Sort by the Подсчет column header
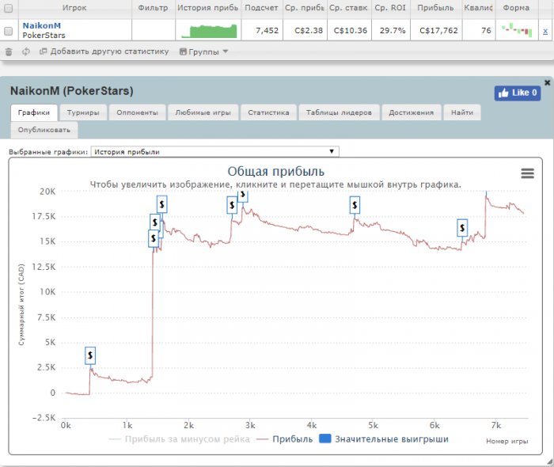The height and width of the screenshot is (467, 554). [261, 8]
